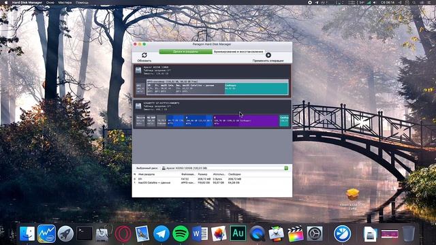Select the teal free space block on the second disk
436x245 pixels.
pos(284,121)
